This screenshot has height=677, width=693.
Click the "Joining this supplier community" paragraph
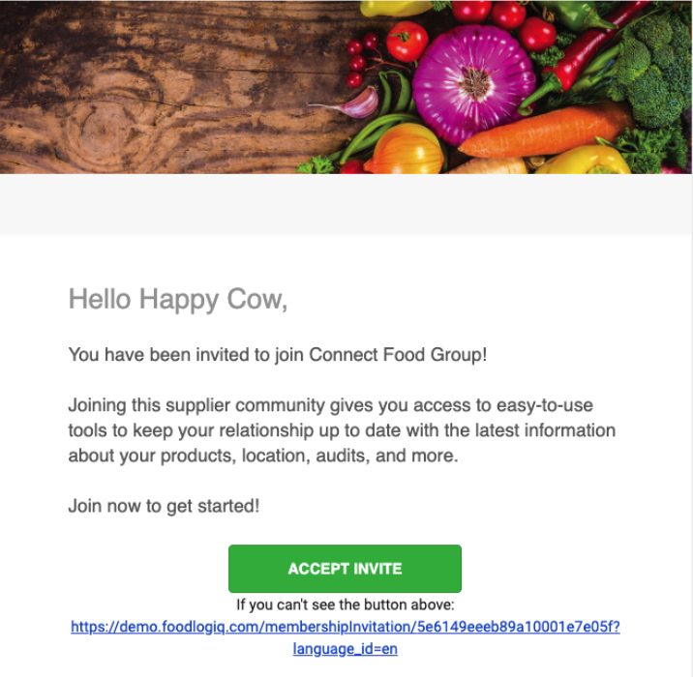pyautogui.click(x=342, y=430)
